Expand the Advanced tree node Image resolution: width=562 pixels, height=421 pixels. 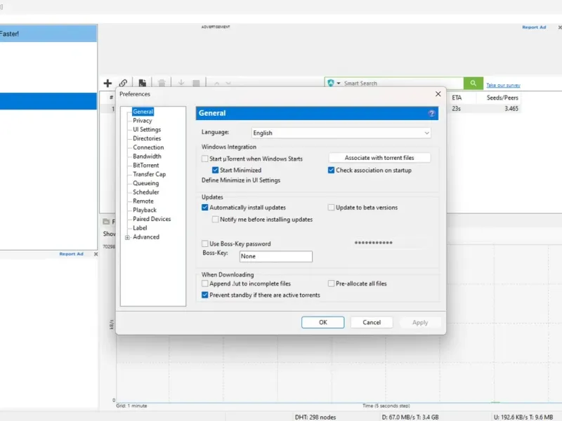point(127,237)
